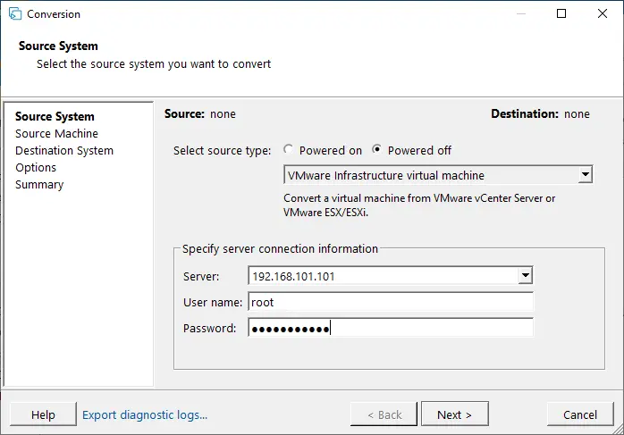624x435 pixels.
Task: Click the User name field containing root
Action: (391, 302)
